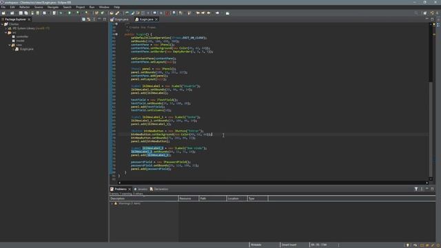Open the Help menu
Image resolution: width=441 pixels, height=248 pixels.
pyautogui.click(x=116, y=7)
